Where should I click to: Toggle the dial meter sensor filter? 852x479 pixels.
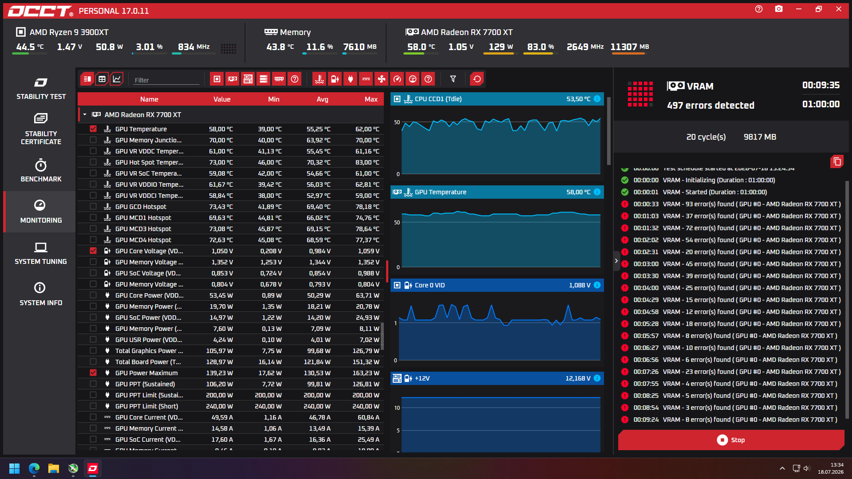coord(413,79)
